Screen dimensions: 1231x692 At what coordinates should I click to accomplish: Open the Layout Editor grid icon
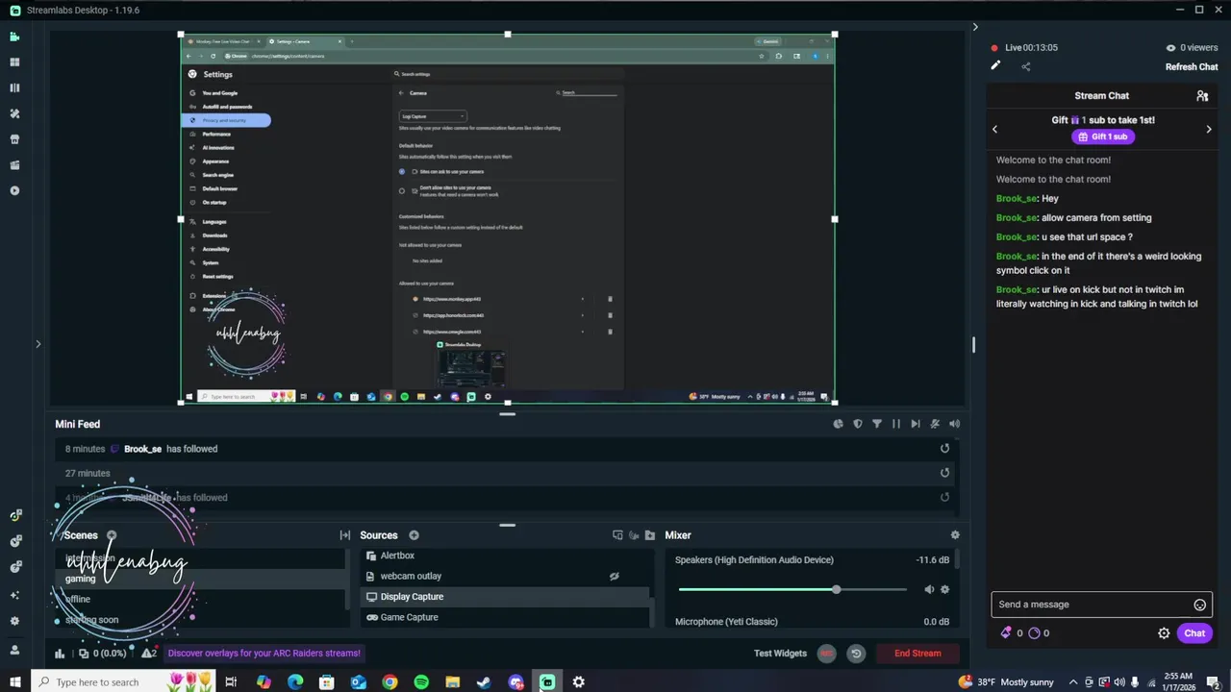pos(14,62)
